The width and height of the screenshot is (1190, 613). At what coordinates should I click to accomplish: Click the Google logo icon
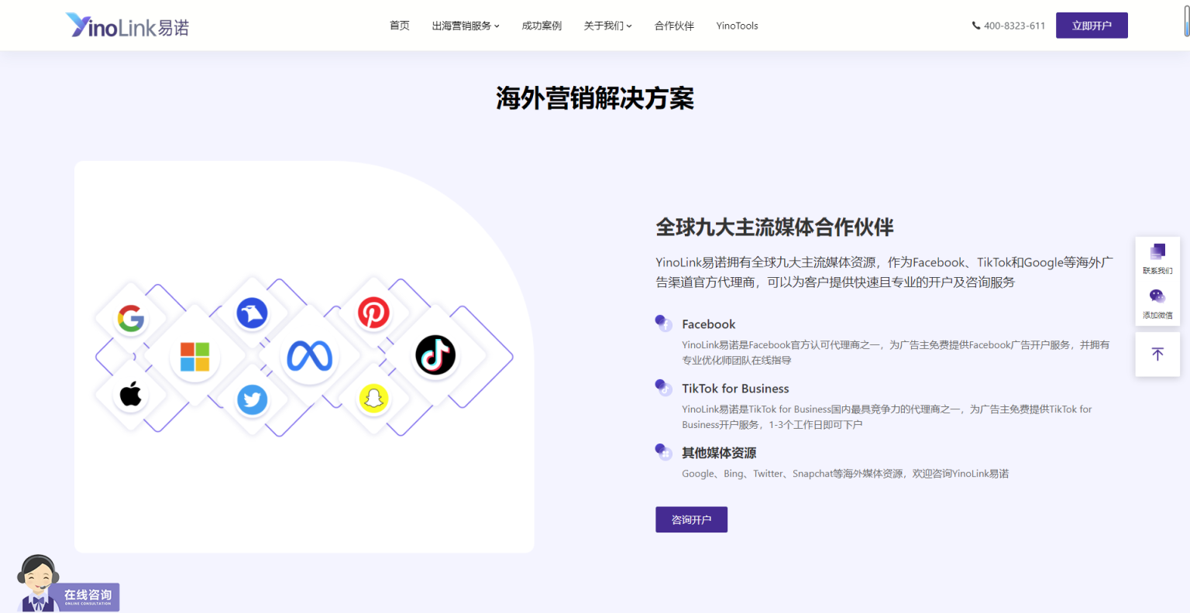coord(131,318)
